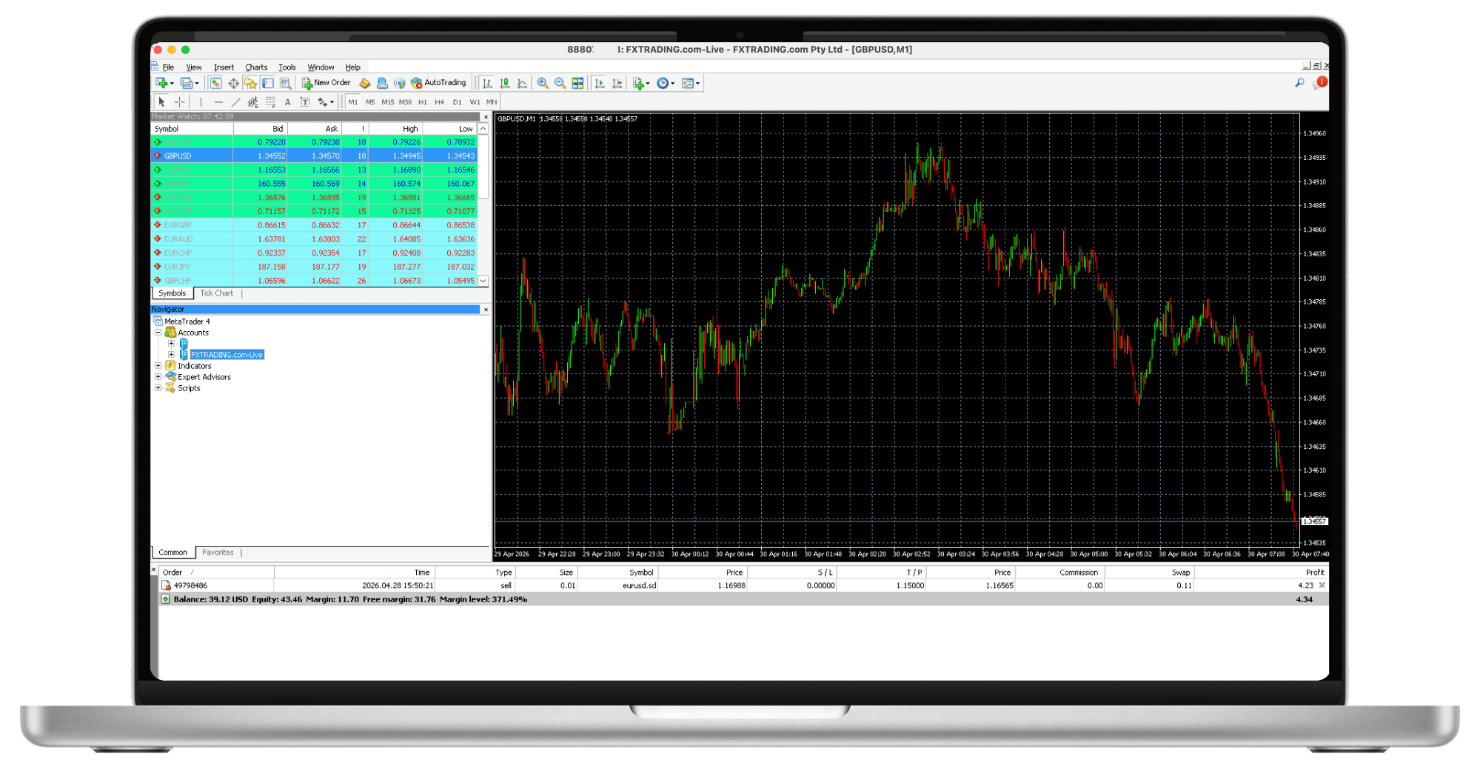Switch to Bar Chart display icon
The width and height of the screenshot is (1480, 760).
tap(487, 83)
